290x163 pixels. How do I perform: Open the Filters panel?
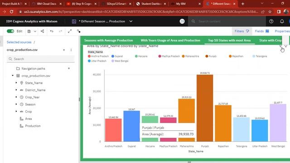pyautogui.click(x=242, y=31)
